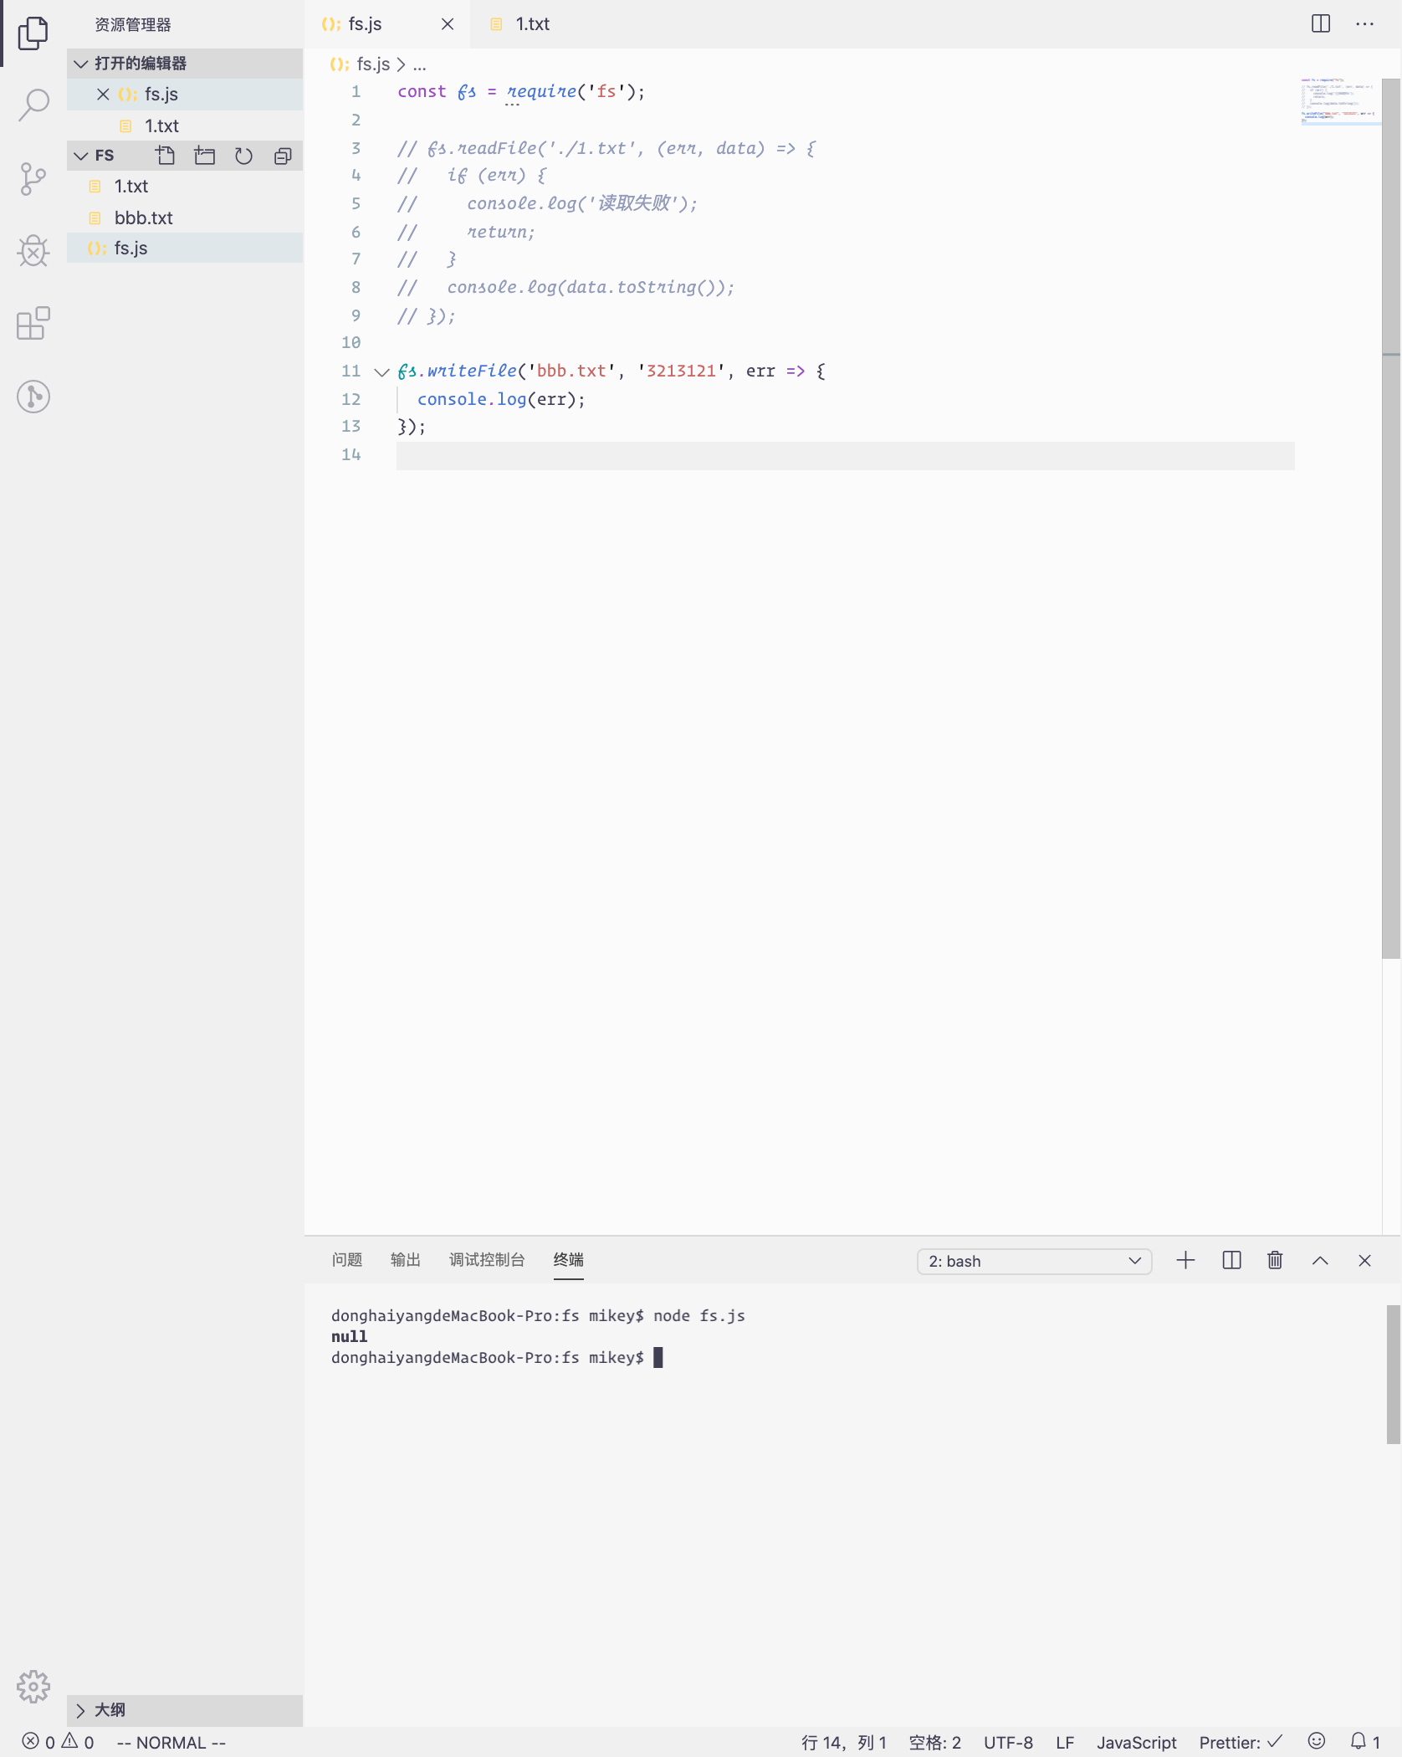Click 'null' output in terminal
This screenshot has height=1757, width=1402.
click(x=349, y=1336)
